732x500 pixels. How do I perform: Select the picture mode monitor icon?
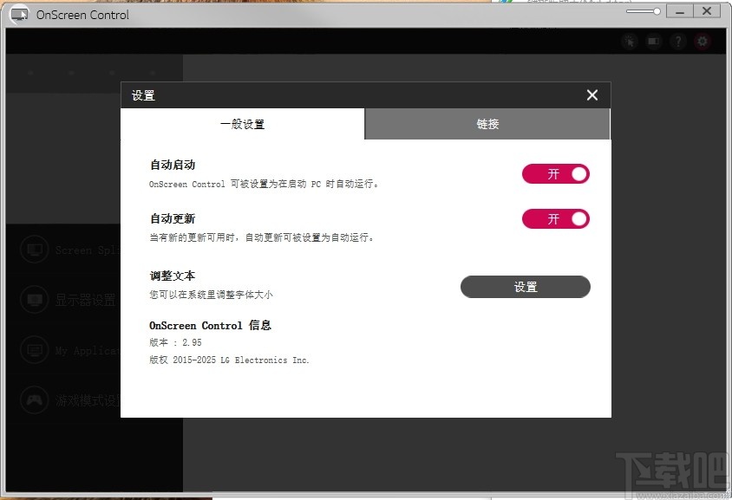[652, 41]
